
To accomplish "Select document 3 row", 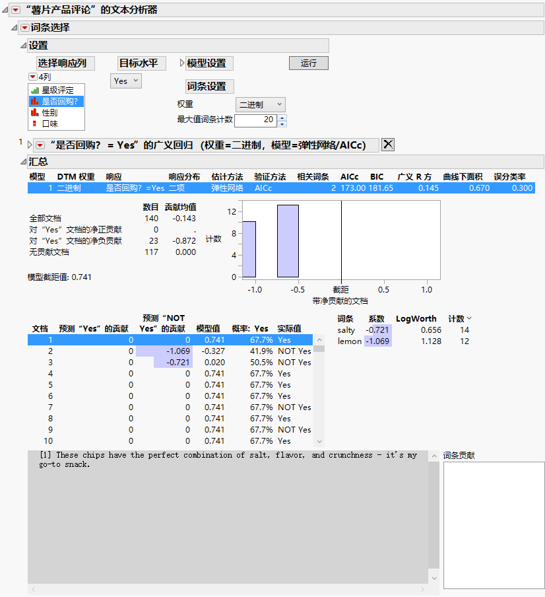I will click(170, 363).
